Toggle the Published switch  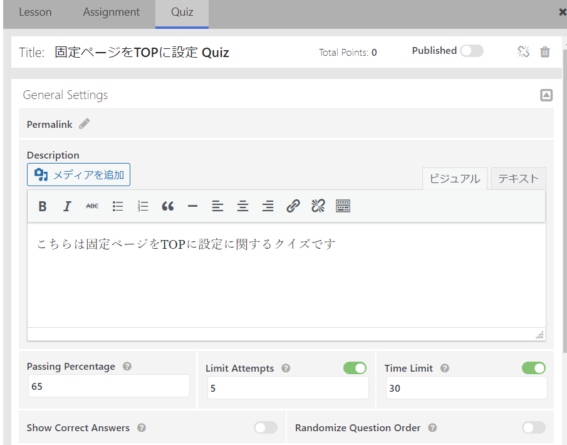[471, 51]
